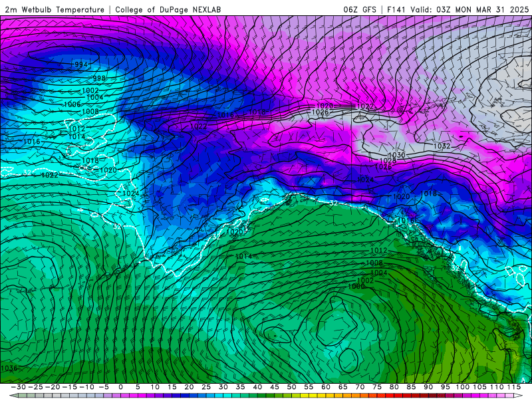Click the "06Z GFS" model run label
Screen dimensions: 532x399
(360, 10)
